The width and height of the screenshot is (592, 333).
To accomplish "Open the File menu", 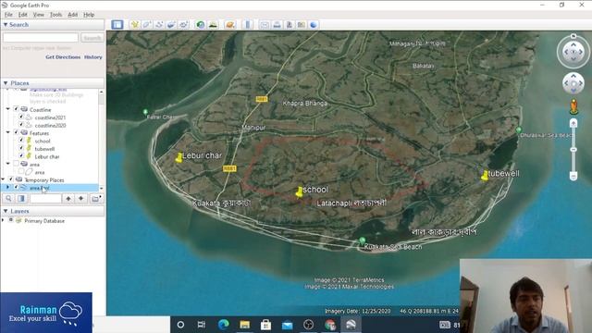I will click(x=8, y=15).
